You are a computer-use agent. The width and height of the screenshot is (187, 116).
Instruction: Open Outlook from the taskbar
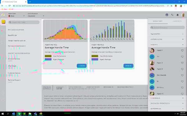[13, 114]
